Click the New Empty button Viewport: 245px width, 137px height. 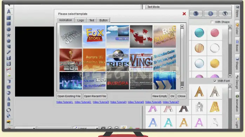(x=160, y=96)
